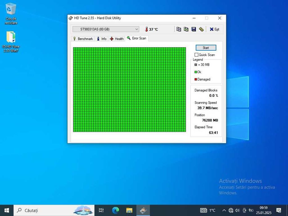
Task: Open the Windows Start menu
Action: click(6, 210)
